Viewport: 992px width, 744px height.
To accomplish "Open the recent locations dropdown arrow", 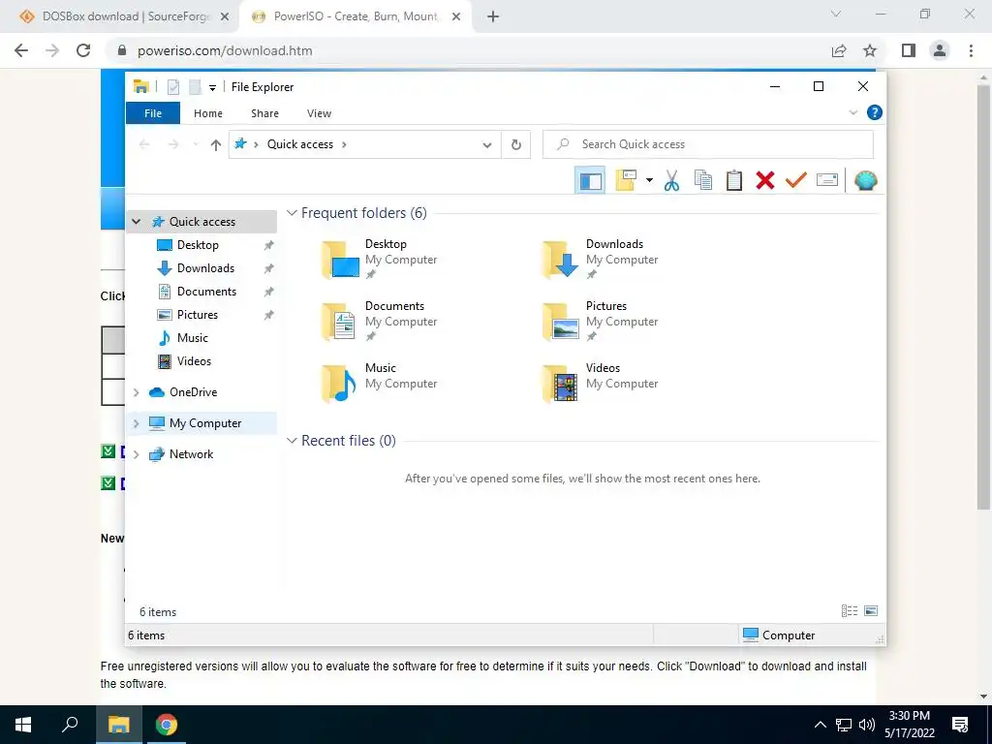I will pos(196,145).
